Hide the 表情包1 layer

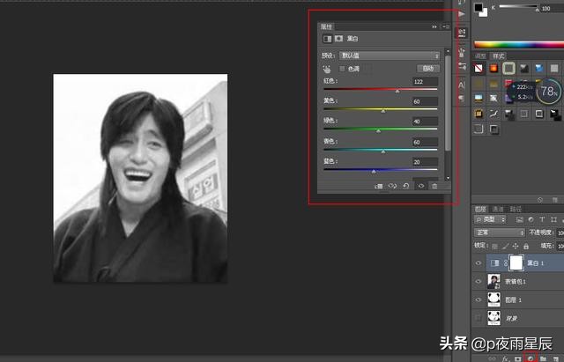coord(479,280)
